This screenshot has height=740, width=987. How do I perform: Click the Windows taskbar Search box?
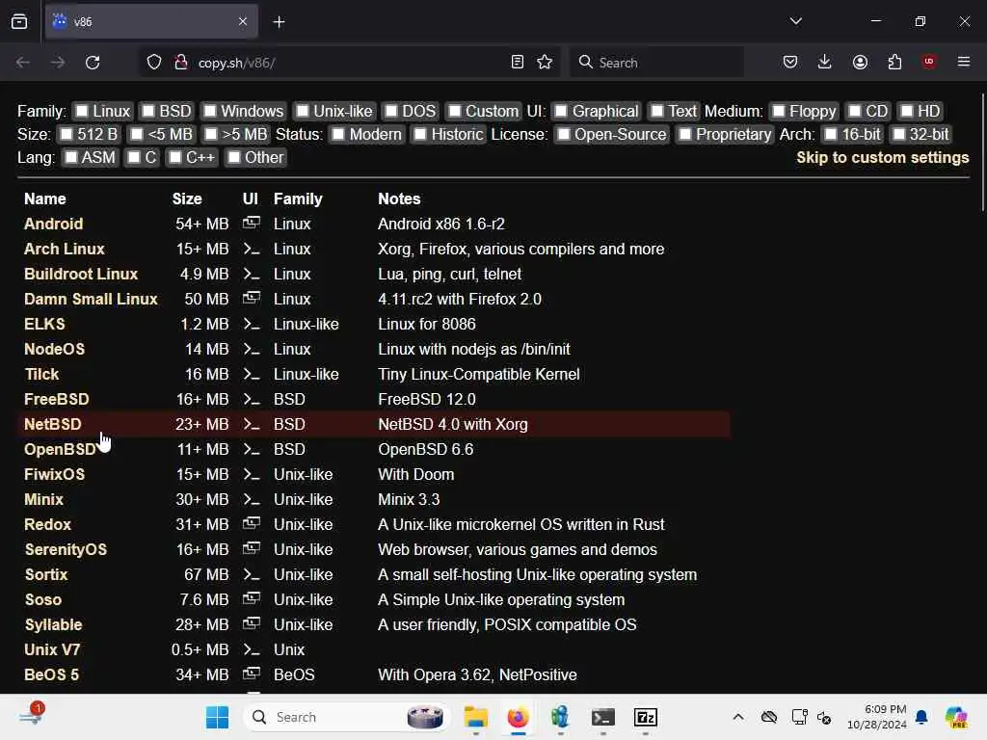pyautogui.click(x=346, y=717)
